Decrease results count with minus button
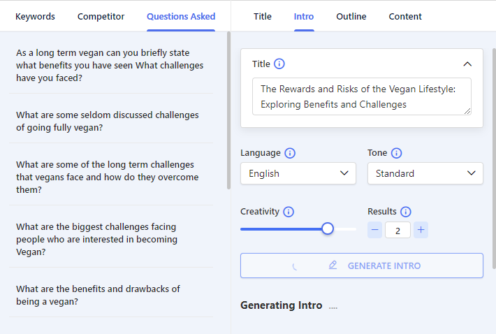 click(375, 229)
